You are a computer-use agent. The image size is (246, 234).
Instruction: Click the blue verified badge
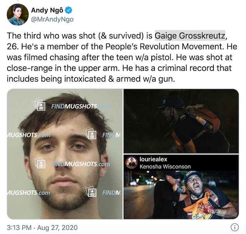(69, 10)
